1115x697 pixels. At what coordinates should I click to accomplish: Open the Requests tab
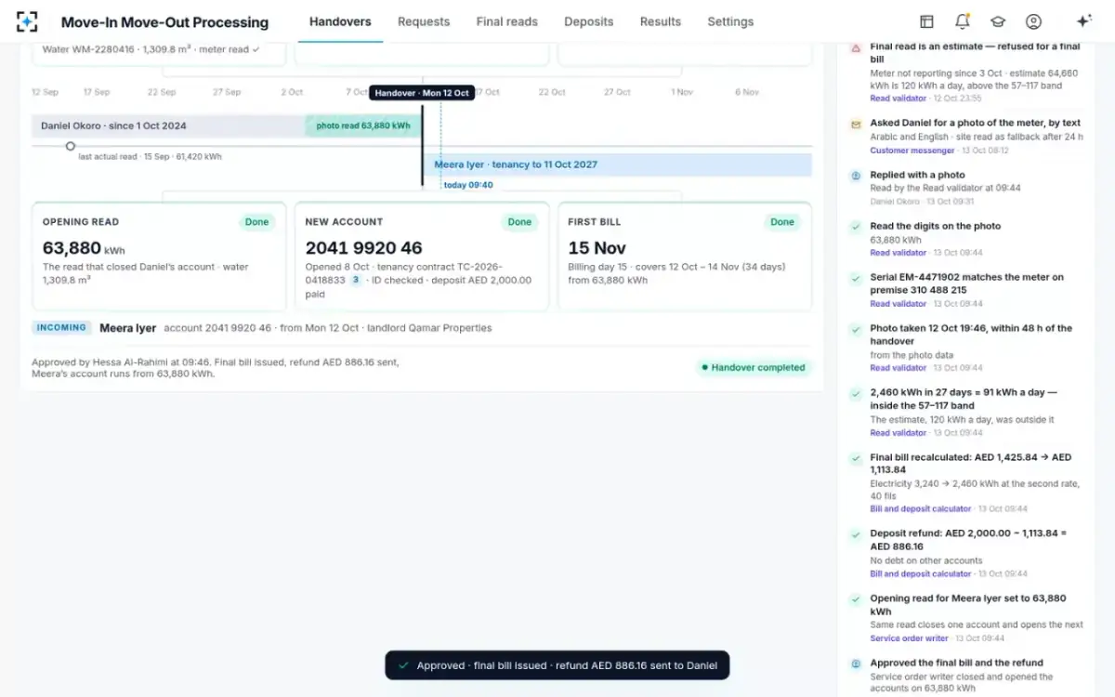click(424, 21)
